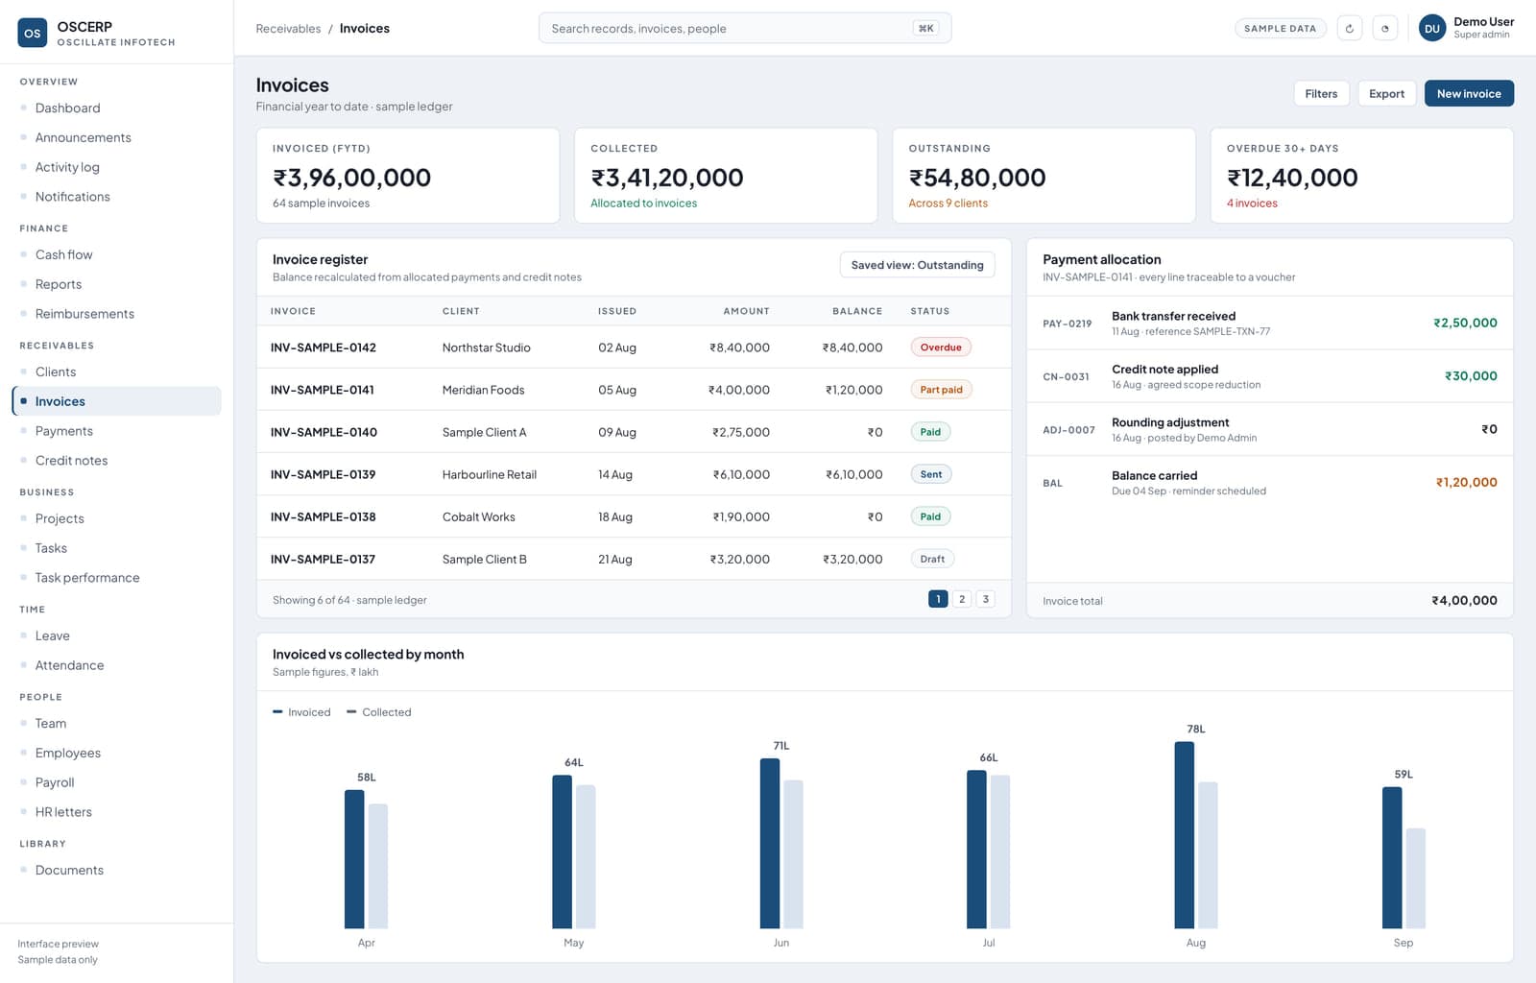Image resolution: width=1536 pixels, height=983 pixels.
Task: Open Dashboard in the sidebar
Action: [116, 108]
